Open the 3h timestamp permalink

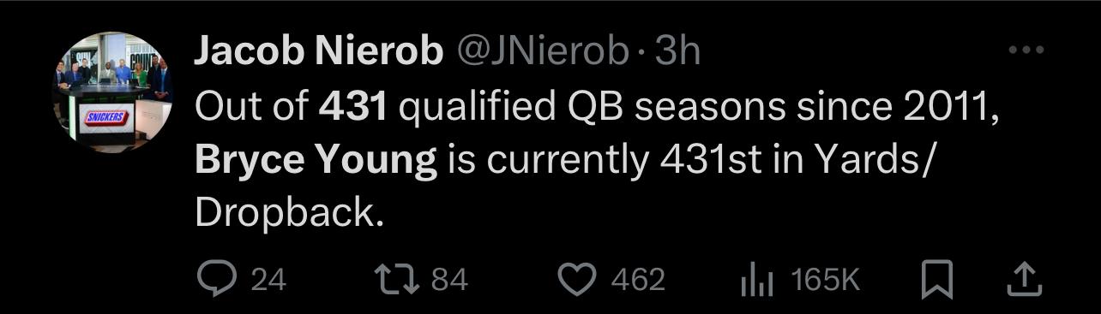[x=677, y=52]
